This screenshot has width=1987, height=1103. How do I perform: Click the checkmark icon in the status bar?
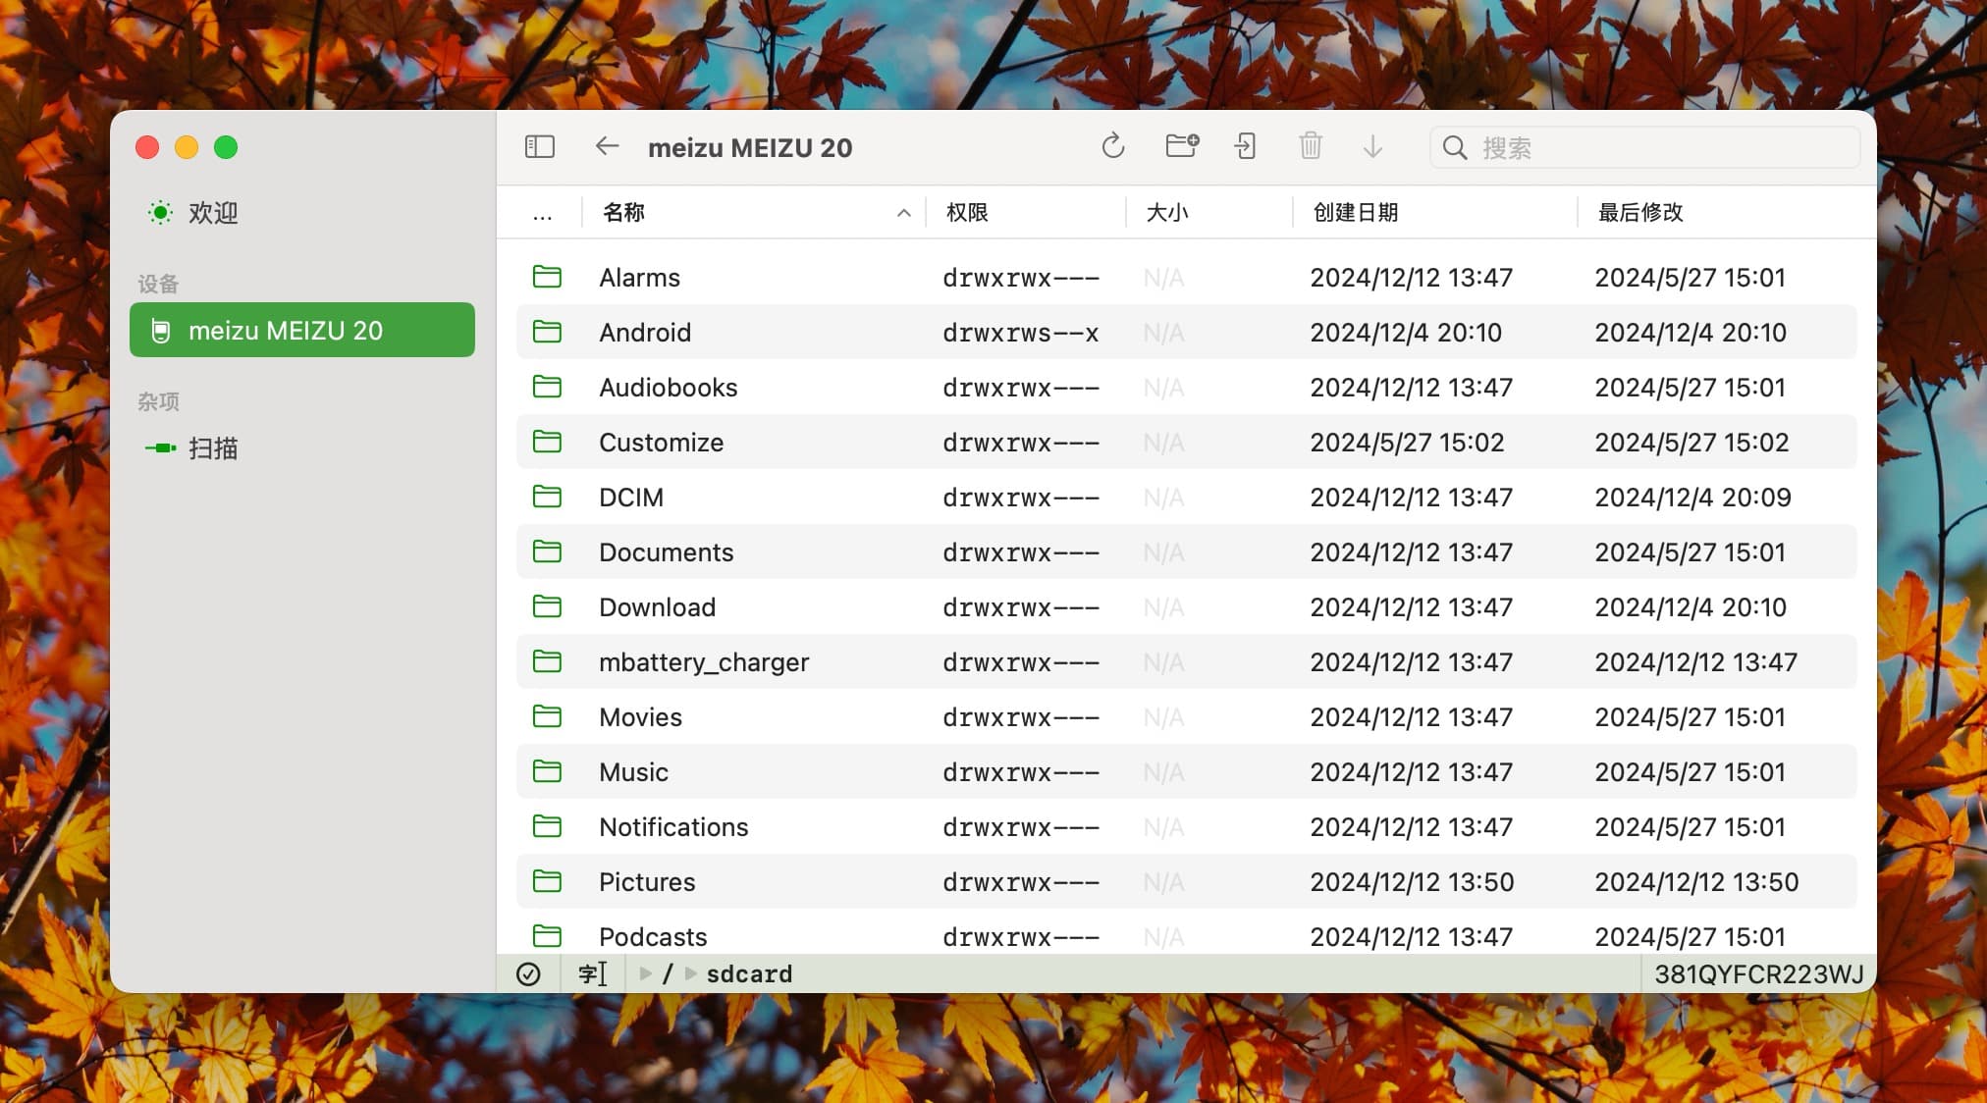click(530, 973)
